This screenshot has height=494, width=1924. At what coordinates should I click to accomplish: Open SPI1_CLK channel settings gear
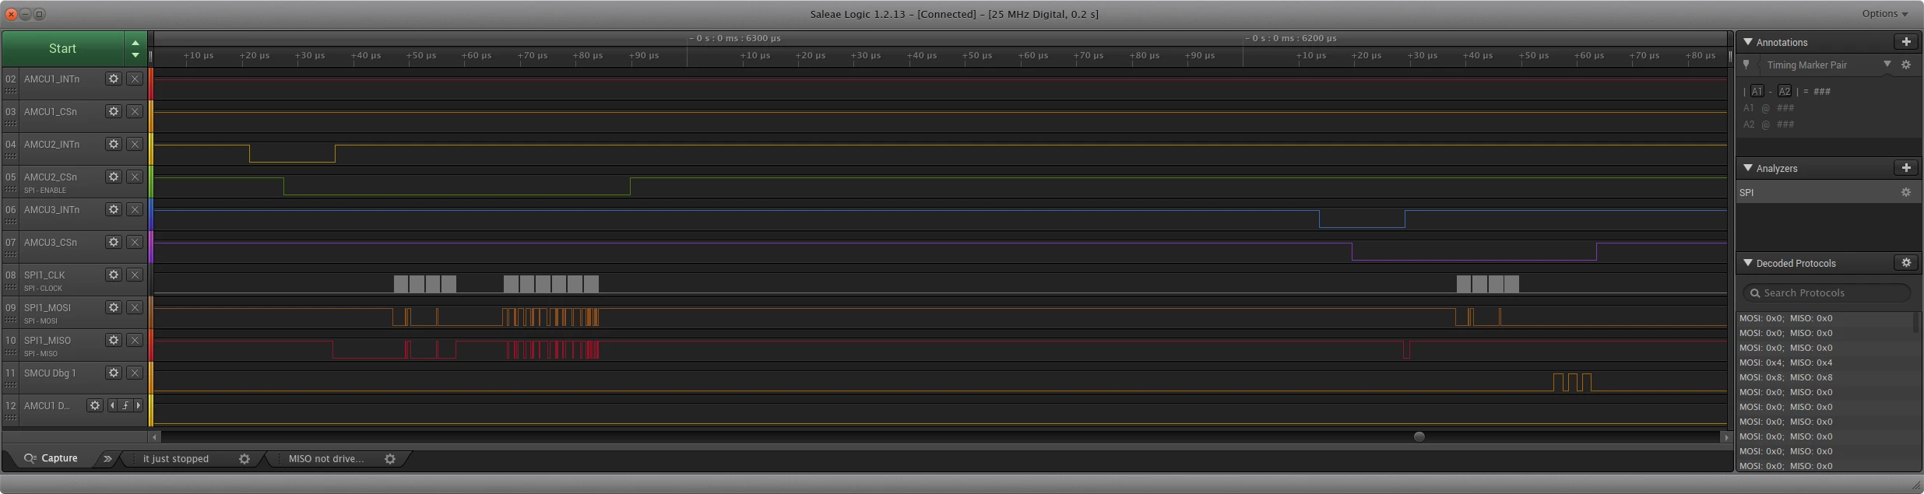click(x=114, y=275)
